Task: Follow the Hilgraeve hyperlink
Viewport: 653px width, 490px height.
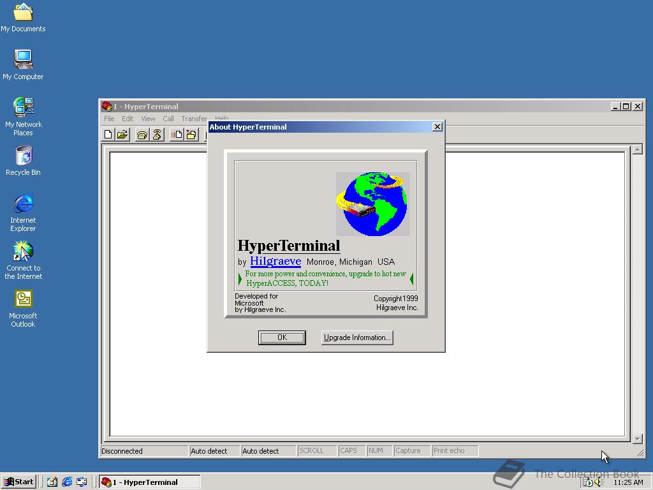Action: (x=275, y=261)
